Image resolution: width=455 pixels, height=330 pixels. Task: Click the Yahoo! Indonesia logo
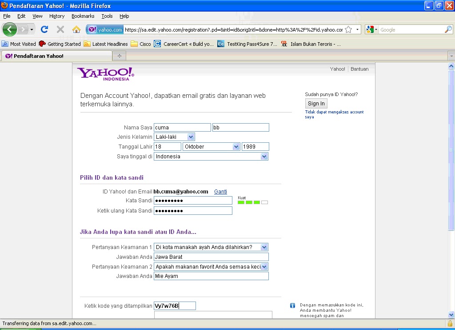pos(106,74)
